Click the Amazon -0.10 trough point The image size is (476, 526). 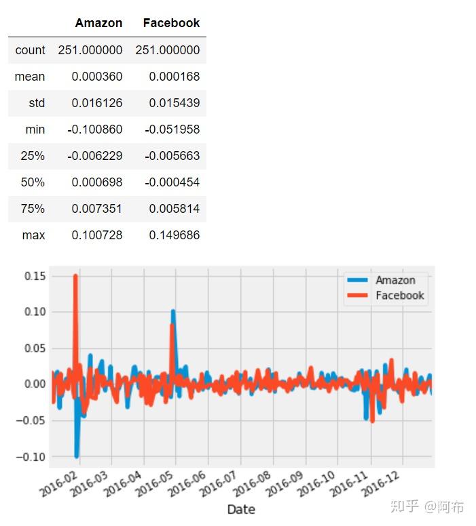coord(77,457)
